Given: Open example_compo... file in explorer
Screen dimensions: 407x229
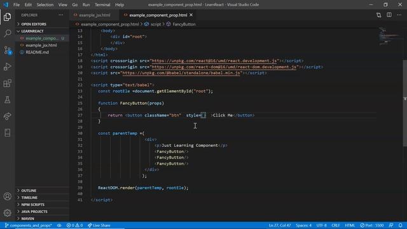Looking at the screenshot, I should coord(42,38).
